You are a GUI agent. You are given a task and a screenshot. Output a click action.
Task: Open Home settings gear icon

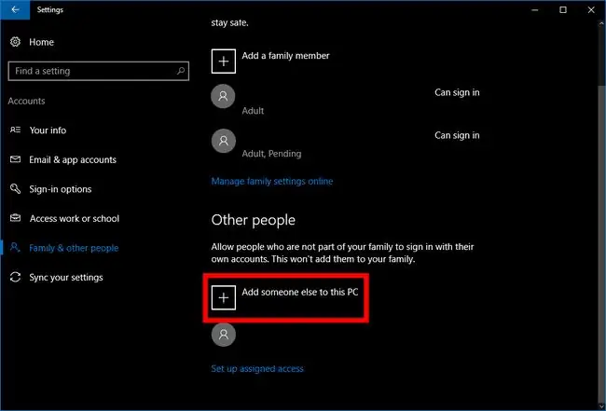tap(15, 42)
